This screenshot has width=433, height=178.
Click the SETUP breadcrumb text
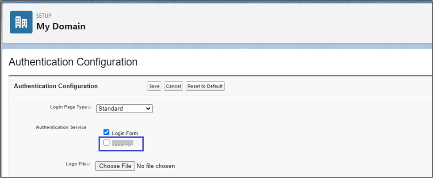click(x=44, y=16)
